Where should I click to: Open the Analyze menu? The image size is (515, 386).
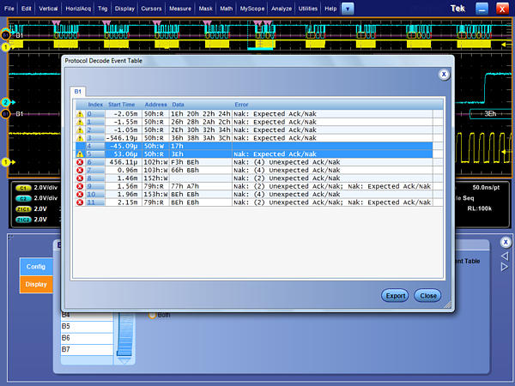point(281,8)
